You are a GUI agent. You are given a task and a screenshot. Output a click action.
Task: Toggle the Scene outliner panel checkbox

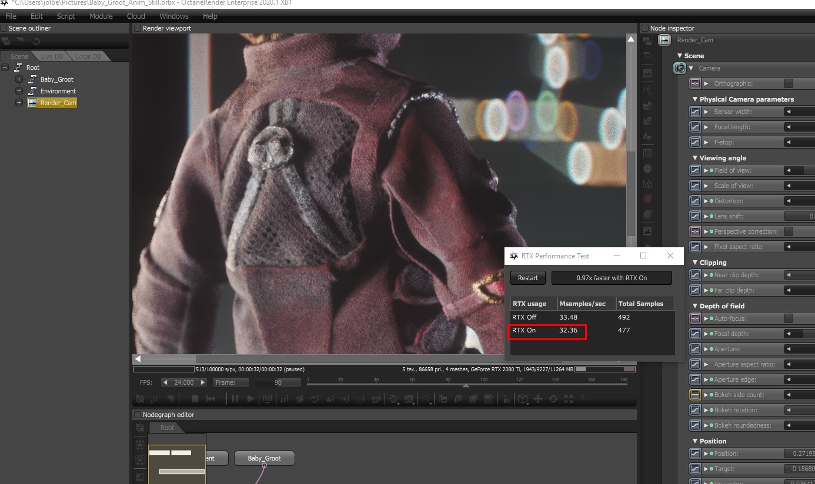pyautogui.click(x=4, y=28)
